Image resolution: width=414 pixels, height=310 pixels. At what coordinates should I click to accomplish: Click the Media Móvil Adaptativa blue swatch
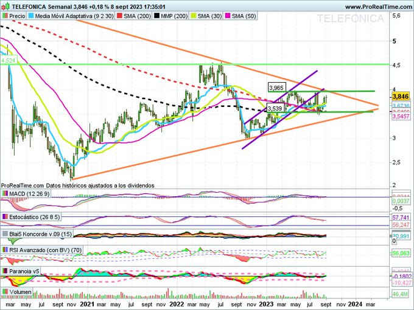(30, 16)
